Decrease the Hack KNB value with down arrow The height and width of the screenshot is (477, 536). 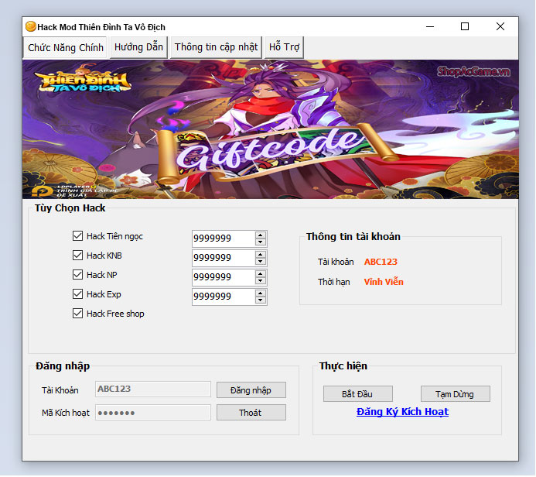(x=261, y=262)
